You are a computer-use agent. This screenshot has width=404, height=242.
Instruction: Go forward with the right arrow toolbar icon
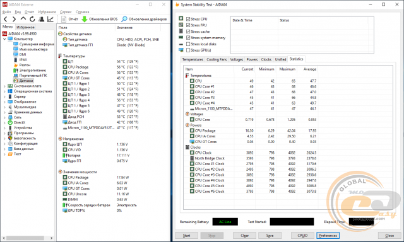[14, 19]
